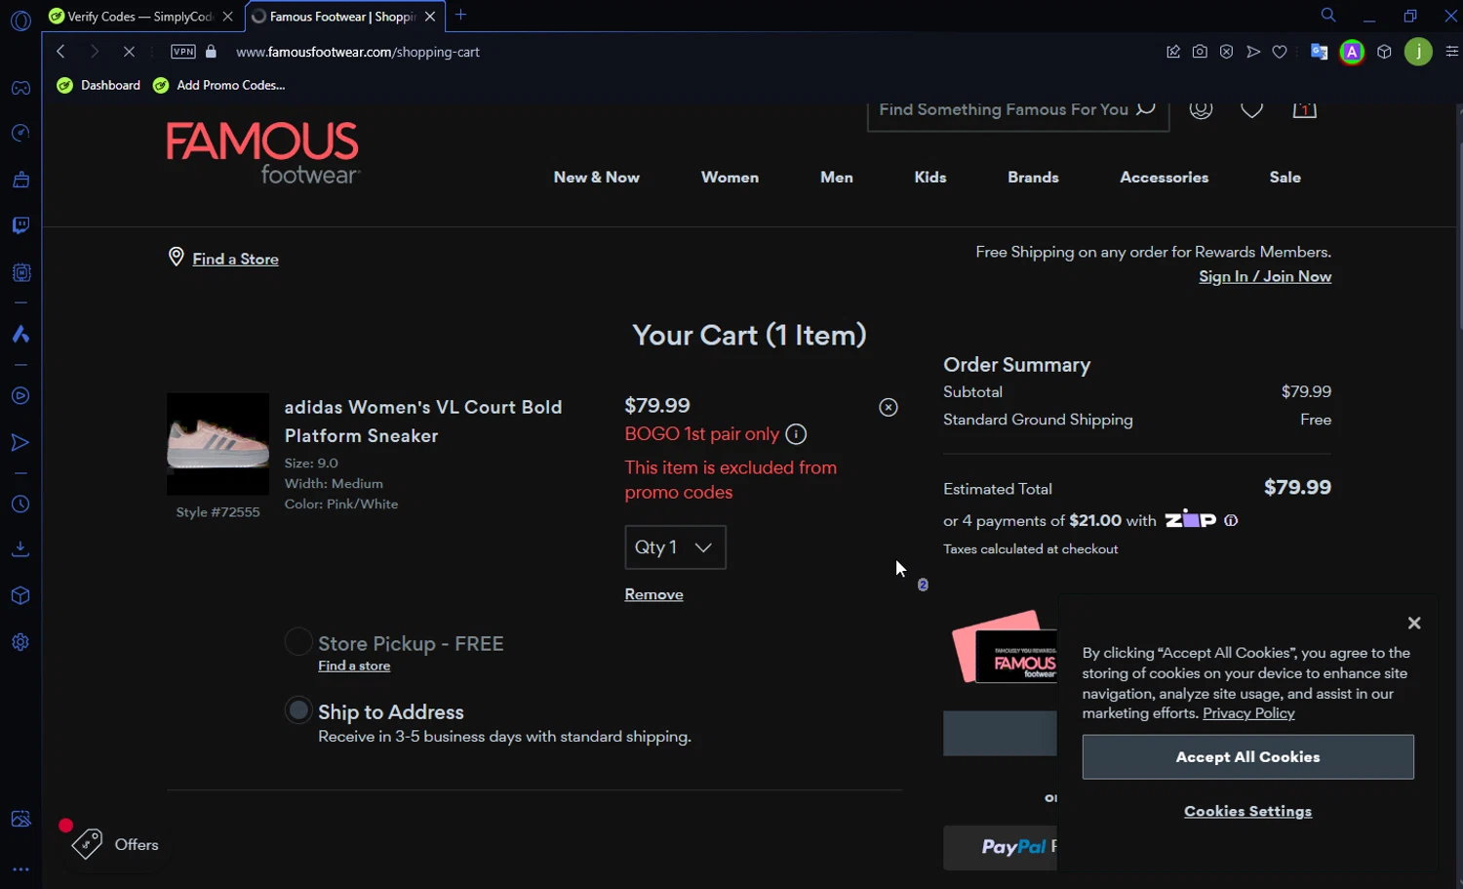
Task: Open the Privacy Policy link
Action: coord(1248,713)
